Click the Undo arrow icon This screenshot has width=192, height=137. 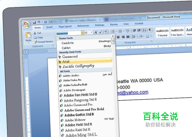pos(39,22)
